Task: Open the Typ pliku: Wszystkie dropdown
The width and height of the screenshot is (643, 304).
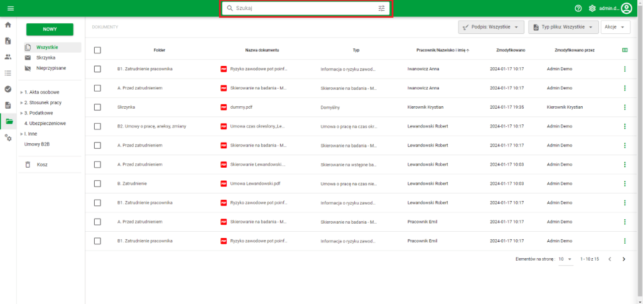Action: tap(563, 27)
